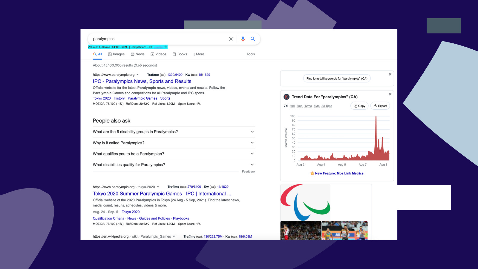Select the All Time trend range

coord(327,106)
